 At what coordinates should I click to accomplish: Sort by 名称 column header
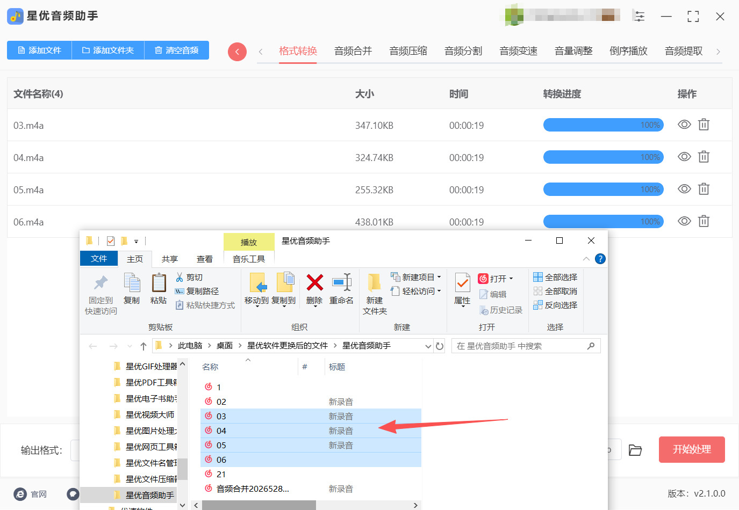click(x=210, y=367)
